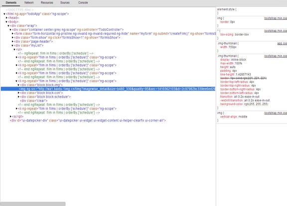Collapse the div class="block block-img" arrow
This screenshot has width=287, height=206.
tap(18, 85)
